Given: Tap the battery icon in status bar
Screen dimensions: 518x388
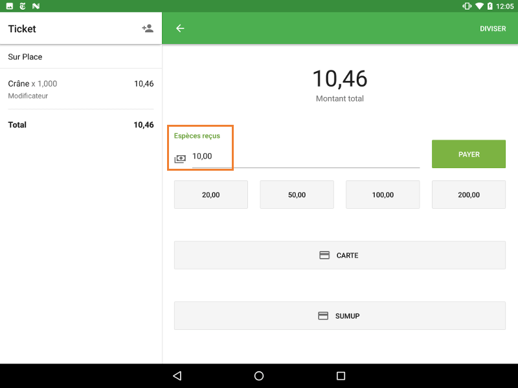Looking at the screenshot, I should coord(490,6).
